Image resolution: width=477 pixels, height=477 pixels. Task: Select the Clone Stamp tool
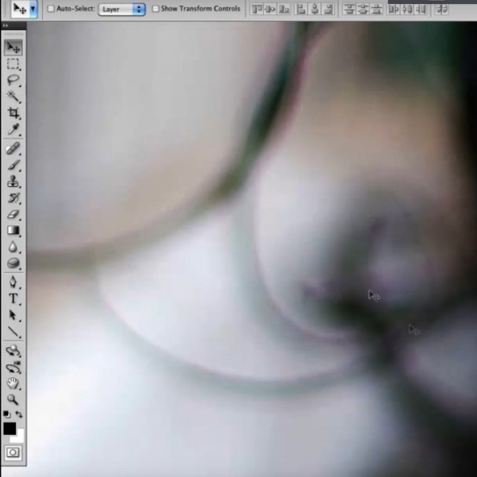[x=13, y=181]
